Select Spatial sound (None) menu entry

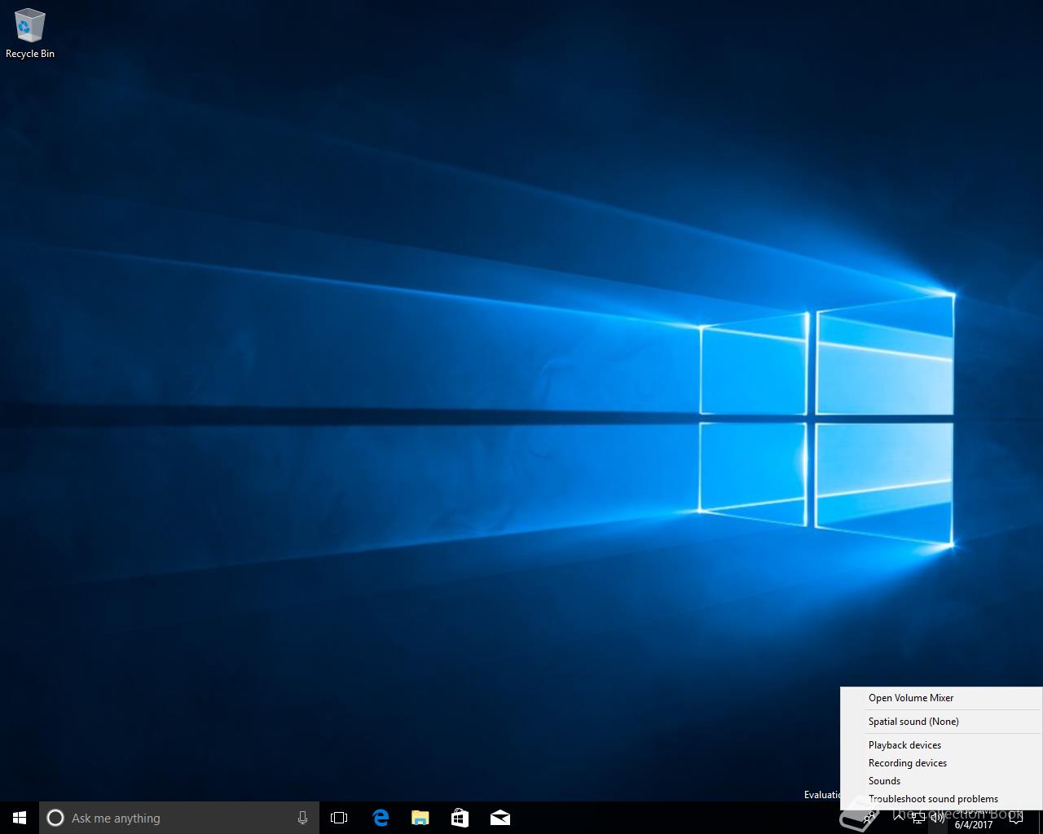[942, 722]
